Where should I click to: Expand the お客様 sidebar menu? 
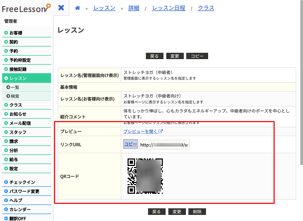tap(16, 33)
